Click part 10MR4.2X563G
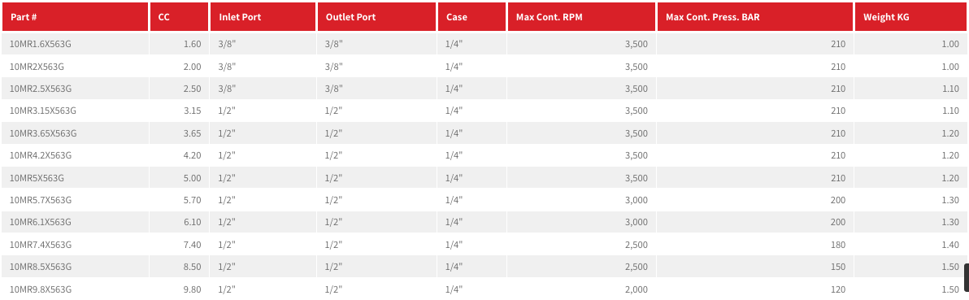Image resolution: width=969 pixels, height=300 pixels. (41, 155)
